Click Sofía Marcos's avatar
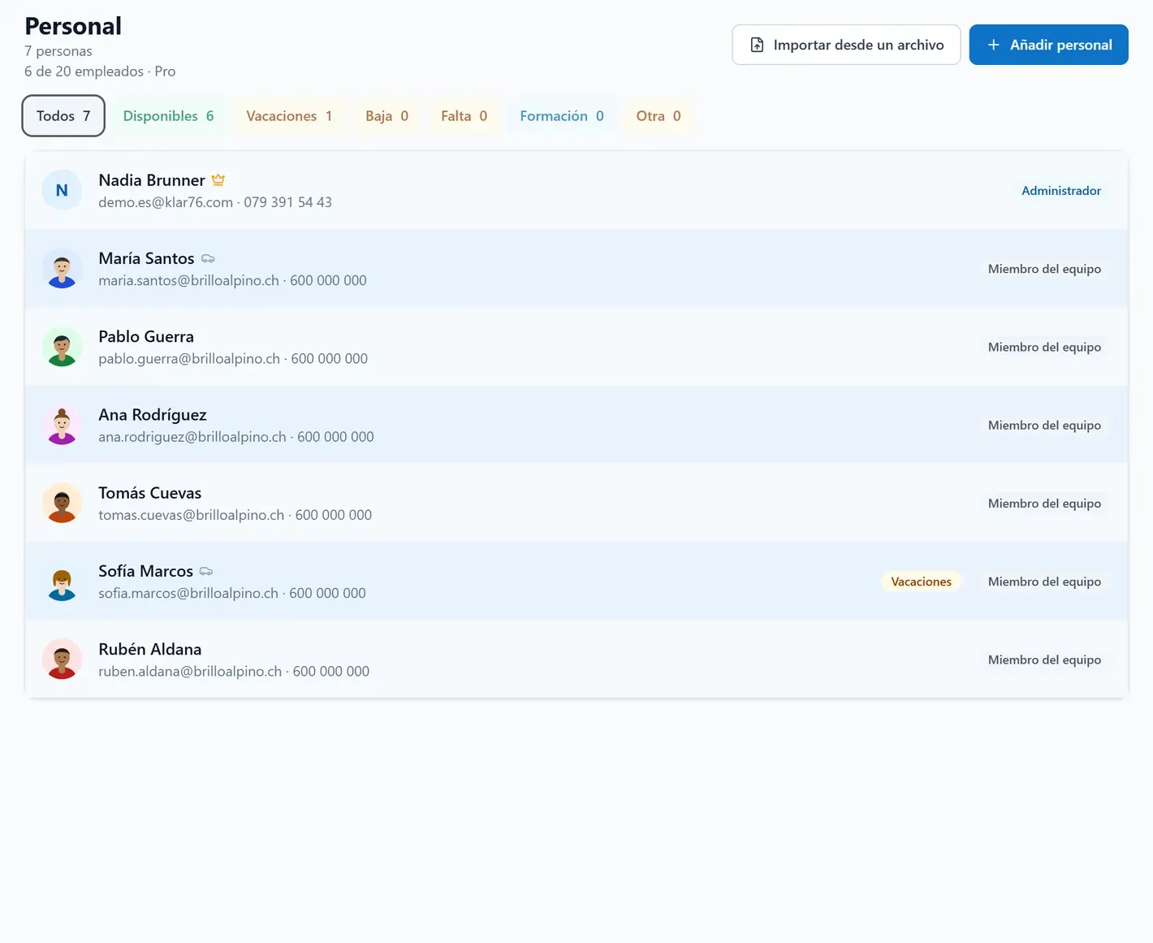The image size is (1153, 943). tap(62, 582)
